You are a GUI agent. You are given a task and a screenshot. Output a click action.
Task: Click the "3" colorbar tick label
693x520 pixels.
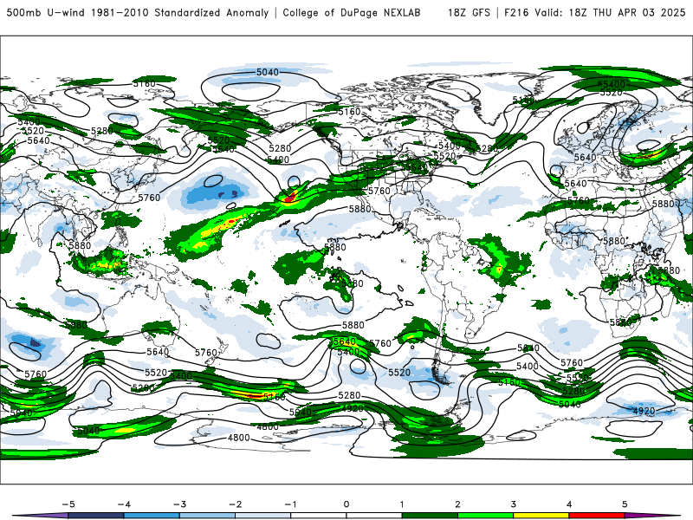pos(514,504)
